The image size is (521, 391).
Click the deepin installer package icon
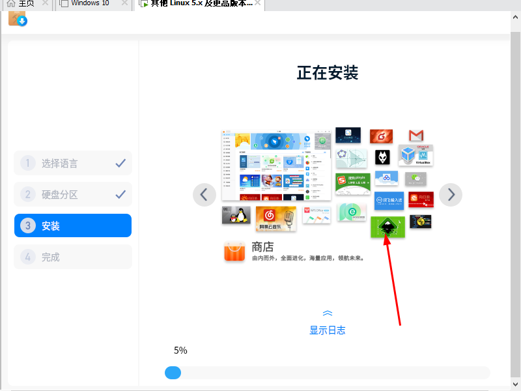click(18, 18)
